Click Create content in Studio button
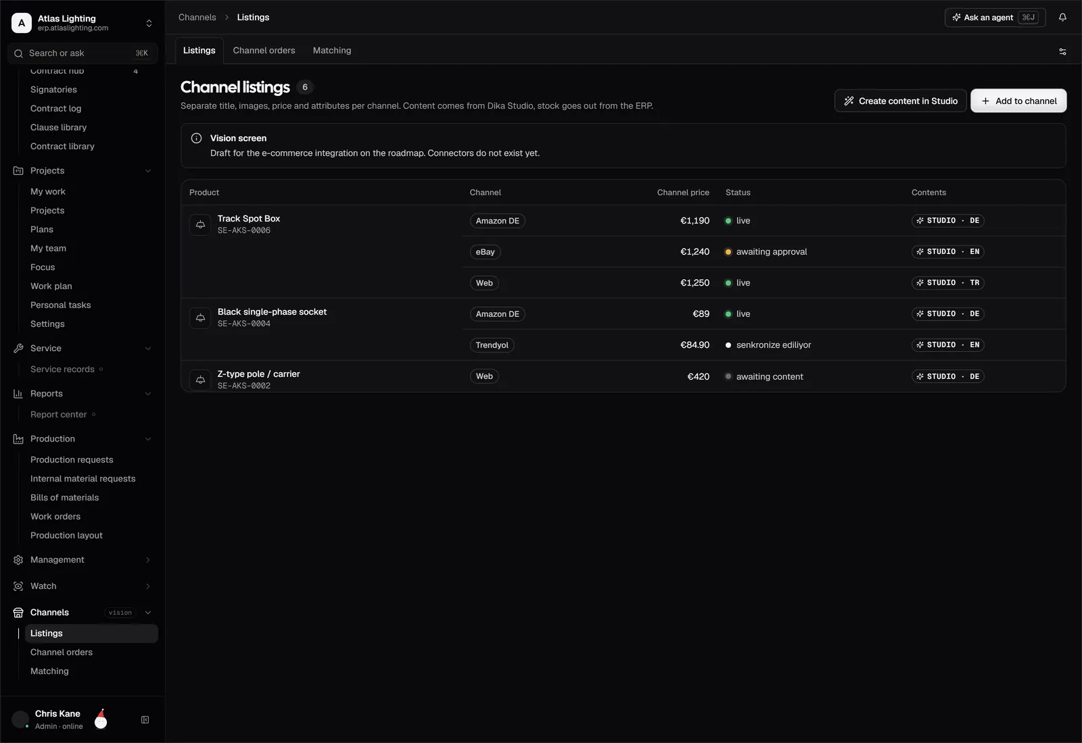 pos(900,101)
